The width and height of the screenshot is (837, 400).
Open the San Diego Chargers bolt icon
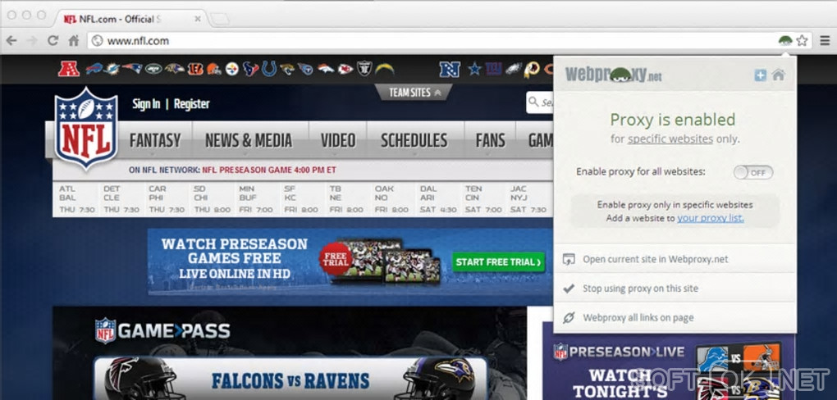[x=384, y=69]
